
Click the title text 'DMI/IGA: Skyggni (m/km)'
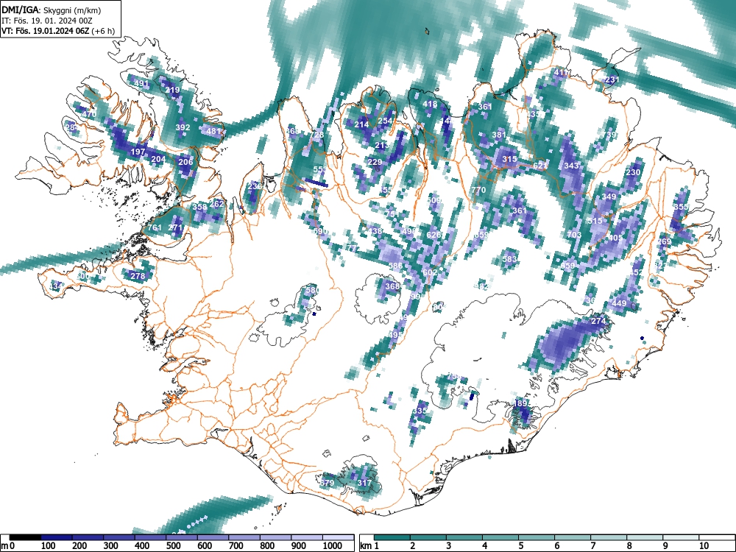click(x=52, y=10)
